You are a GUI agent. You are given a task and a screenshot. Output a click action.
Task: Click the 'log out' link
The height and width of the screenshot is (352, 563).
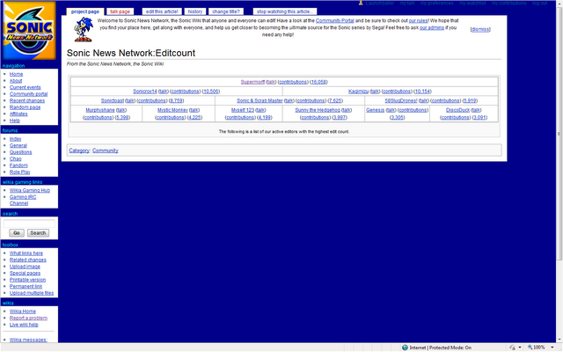click(x=539, y=3)
